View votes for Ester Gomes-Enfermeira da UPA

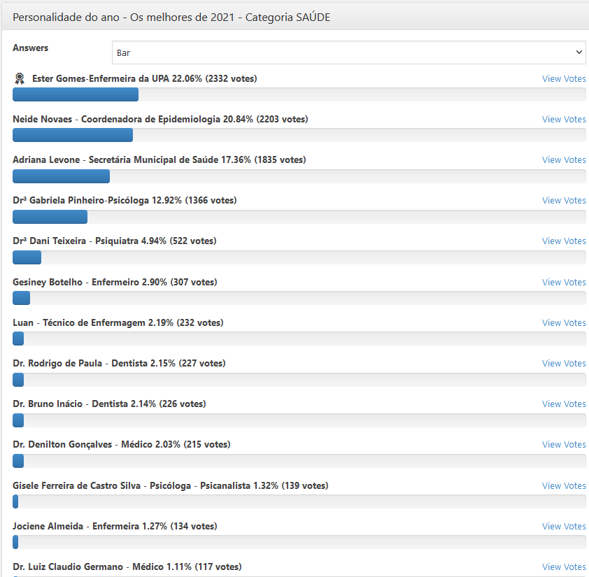pyautogui.click(x=563, y=78)
